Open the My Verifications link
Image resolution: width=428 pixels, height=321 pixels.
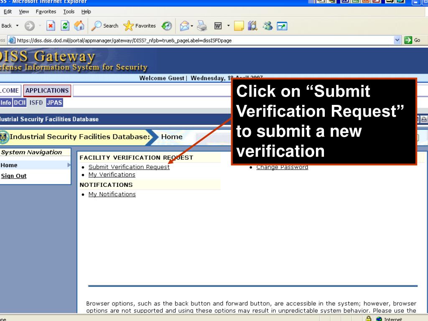(x=112, y=174)
